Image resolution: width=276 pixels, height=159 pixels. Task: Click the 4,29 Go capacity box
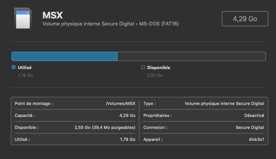tap(245, 19)
